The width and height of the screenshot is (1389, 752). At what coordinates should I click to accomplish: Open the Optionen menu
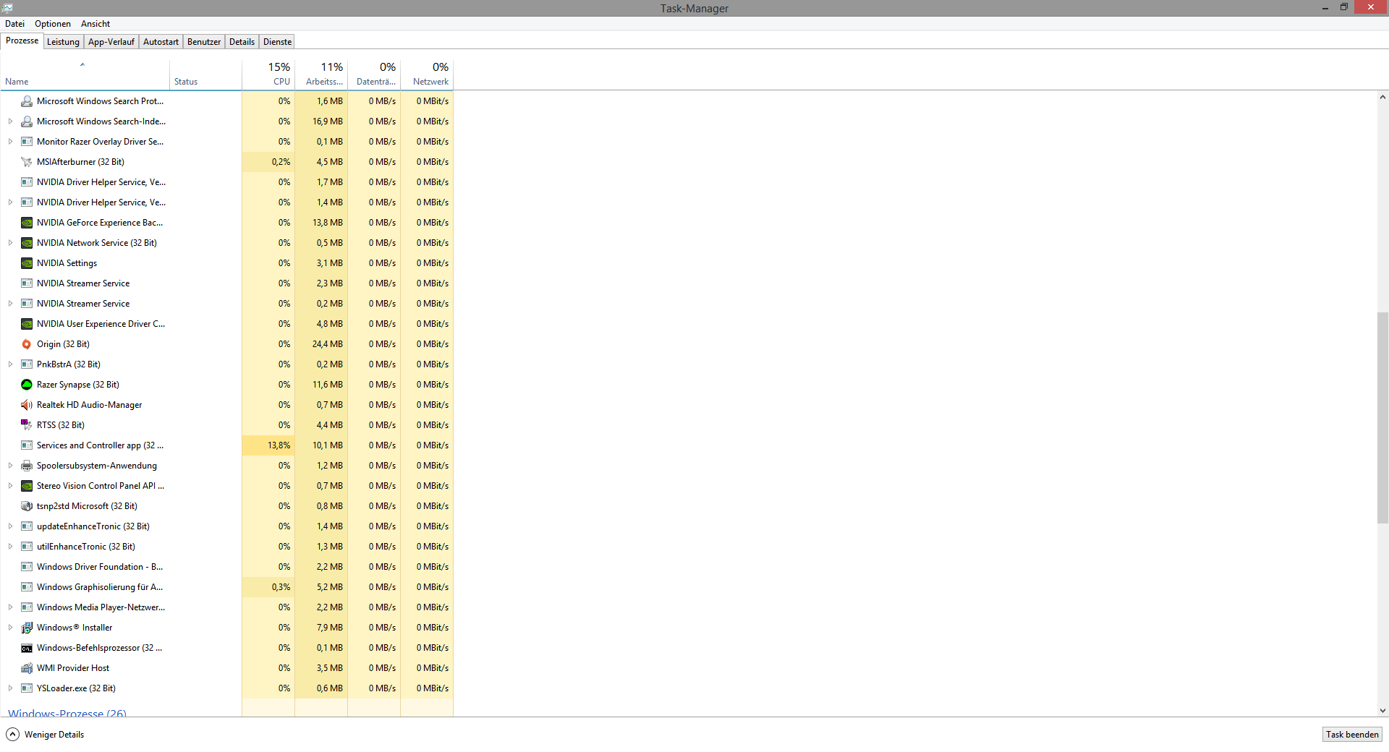point(53,24)
